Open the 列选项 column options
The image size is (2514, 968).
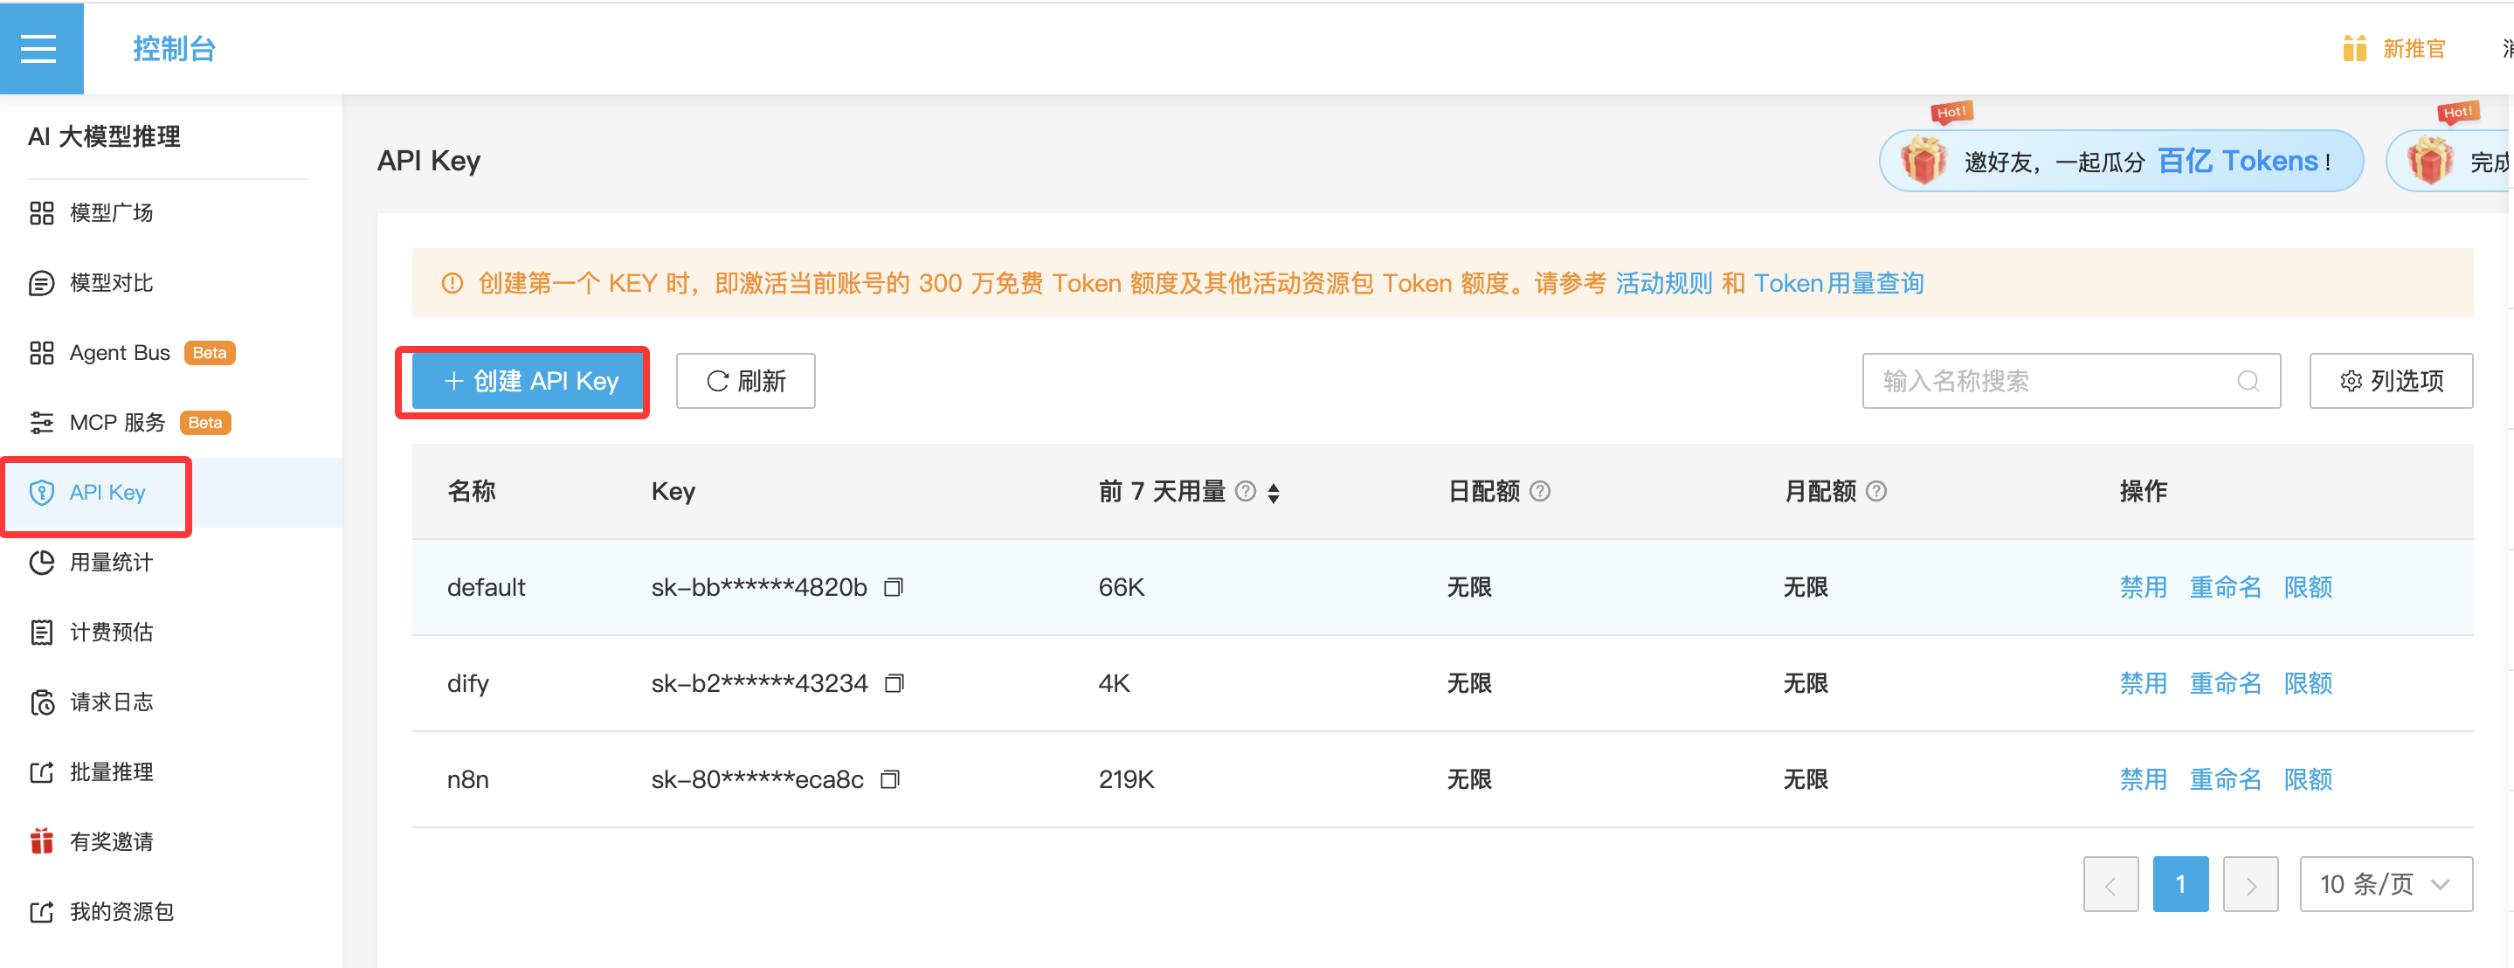click(2390, 381)
